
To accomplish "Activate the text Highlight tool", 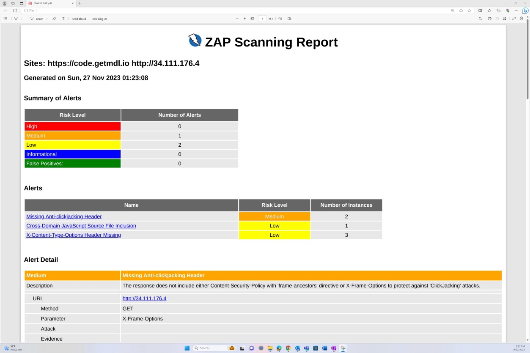I will coord(16,18).
